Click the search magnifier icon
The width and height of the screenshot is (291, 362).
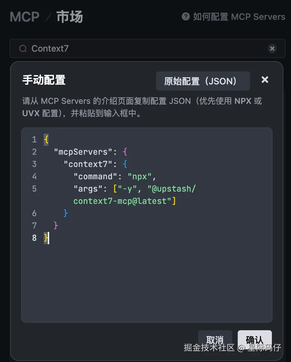click(23, 49)
